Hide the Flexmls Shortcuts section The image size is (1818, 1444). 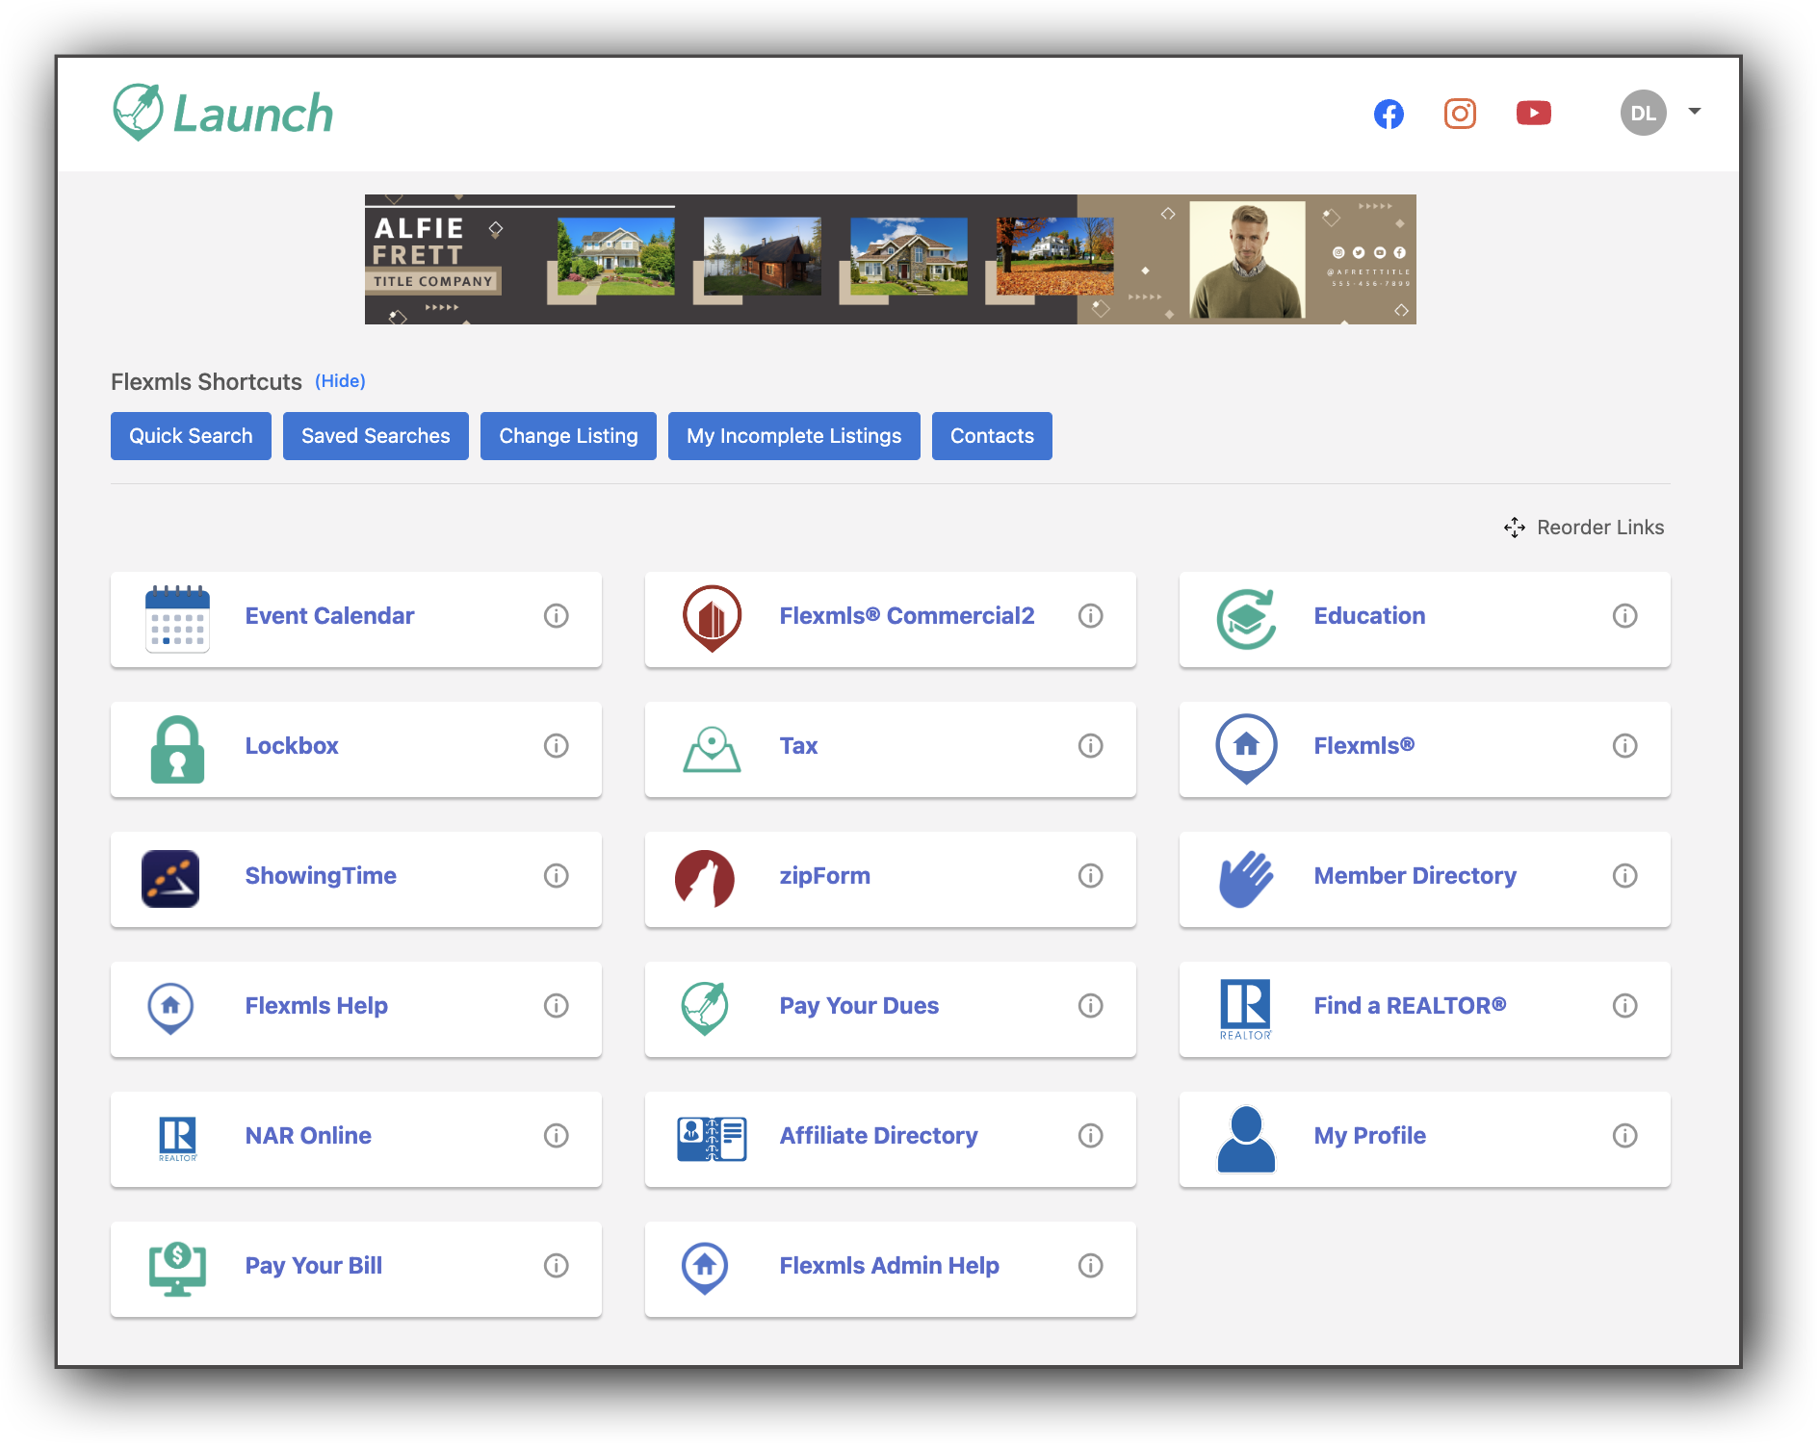[340, 381]
